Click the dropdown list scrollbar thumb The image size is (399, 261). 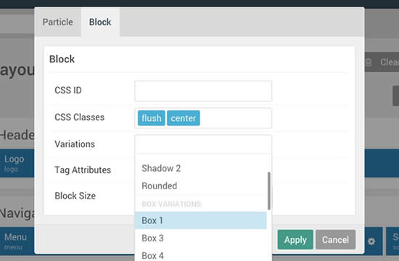pyautogui.click(x=268, y=191)
